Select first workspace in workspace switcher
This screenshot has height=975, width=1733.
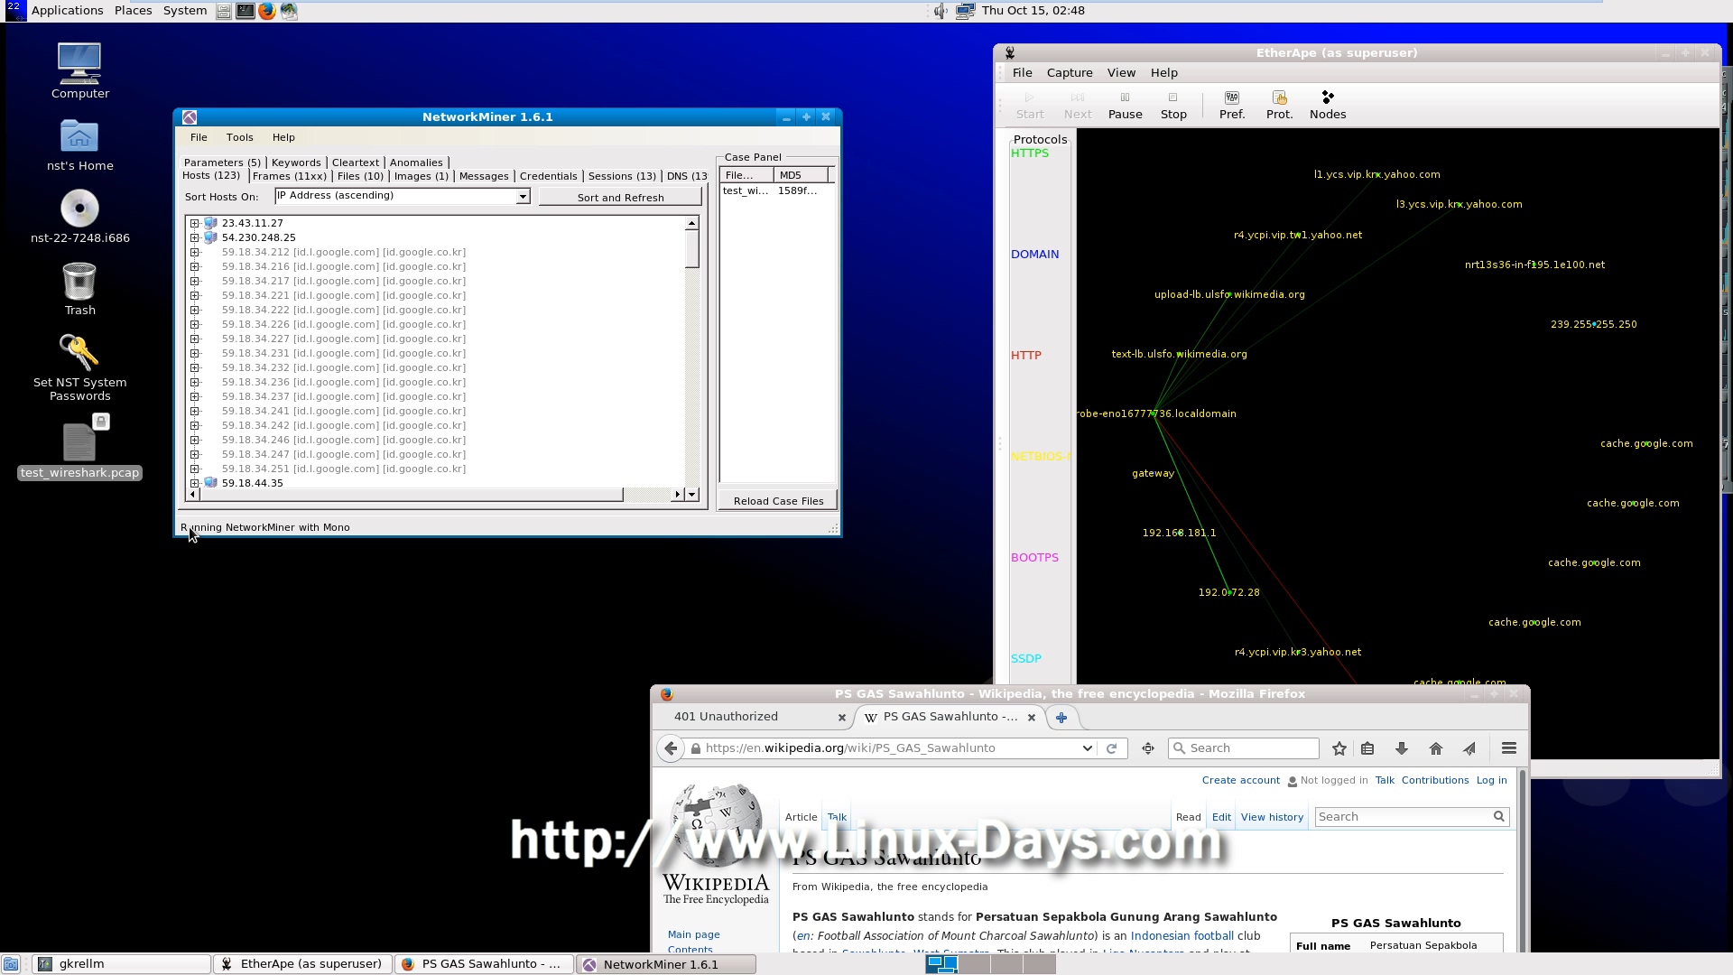(x=941, y=964)
